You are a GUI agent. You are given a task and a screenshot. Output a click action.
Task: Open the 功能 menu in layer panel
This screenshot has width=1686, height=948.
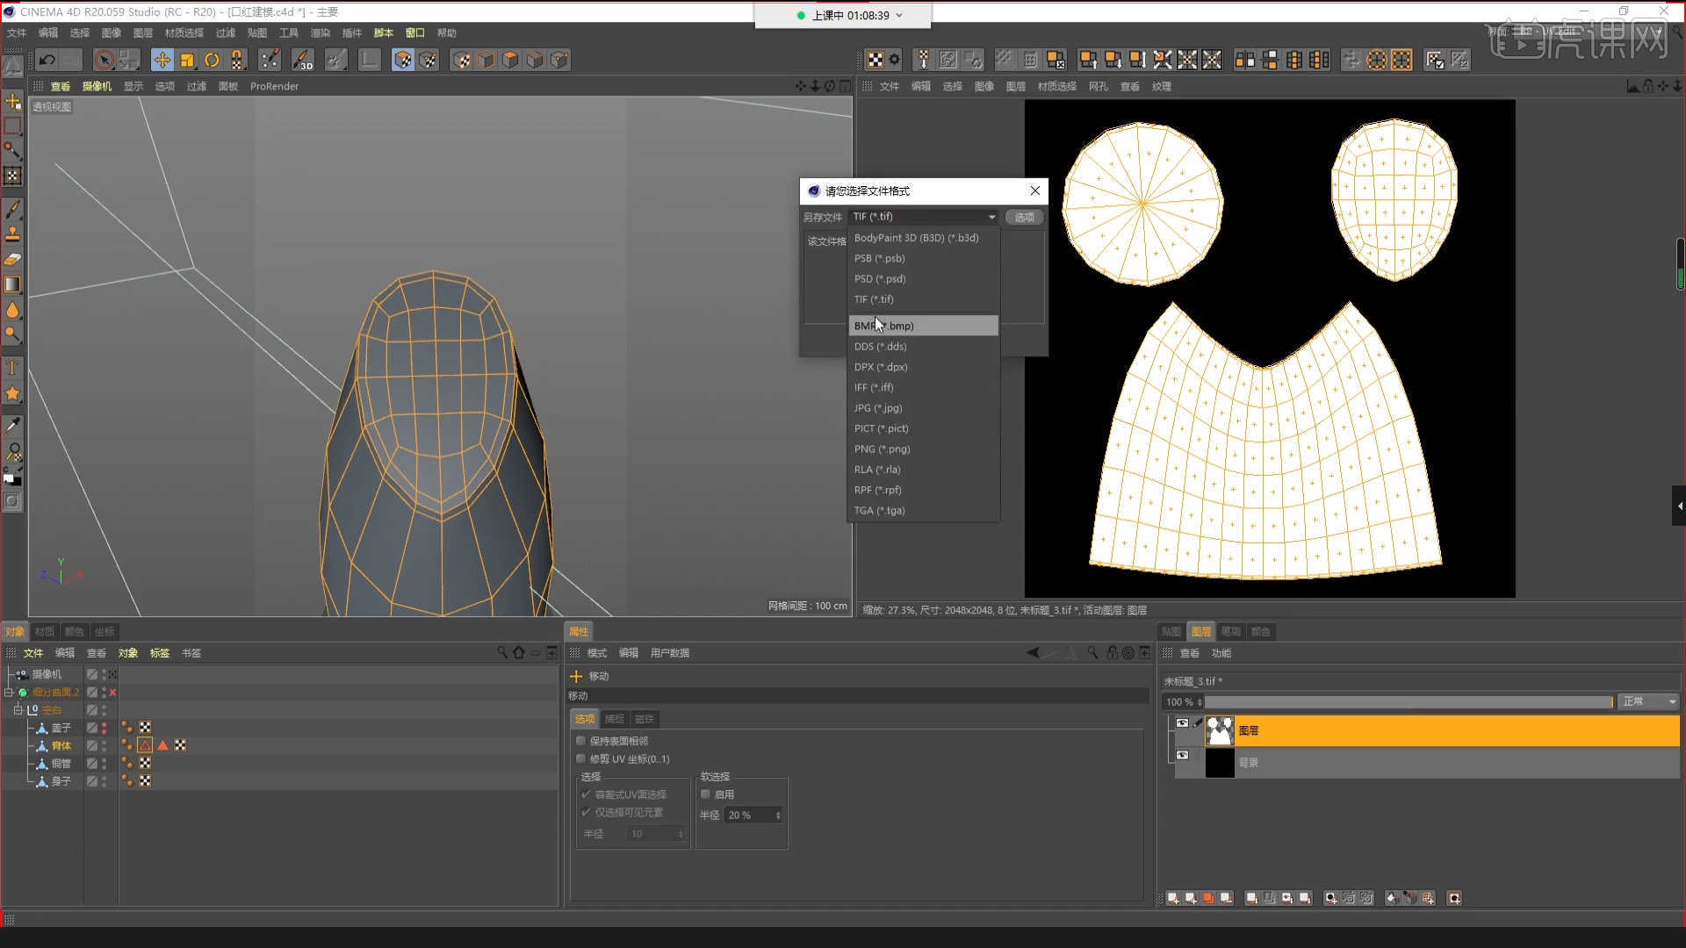click(x=1221, y=653)
